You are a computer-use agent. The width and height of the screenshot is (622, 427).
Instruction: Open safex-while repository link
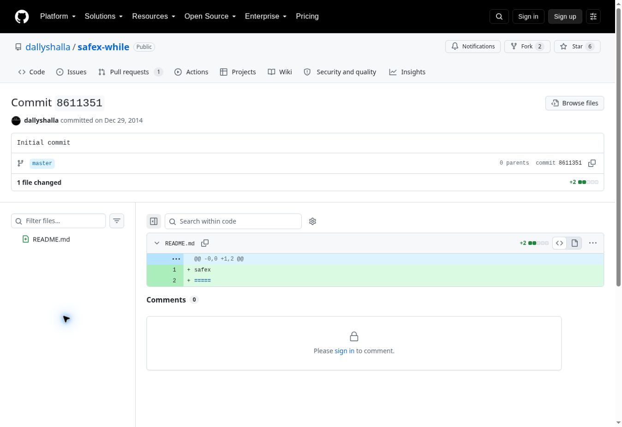pyautogui.click(x=103, y=47)
